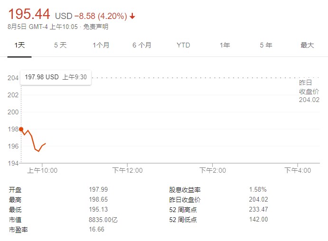328x241 pixels.
Task: Select the 1年 chart tab
Action: (225, 46)
